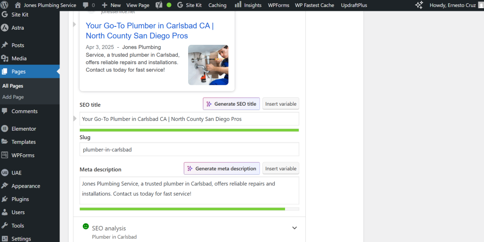Select All Pages in the sidebar
Image resolution: width=484 pixels, height=242 pixels.
click(x=13, y=86)
